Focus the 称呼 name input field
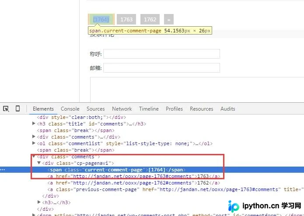The width and height of the screenshot is (304, 216). (x=161, y=54)
